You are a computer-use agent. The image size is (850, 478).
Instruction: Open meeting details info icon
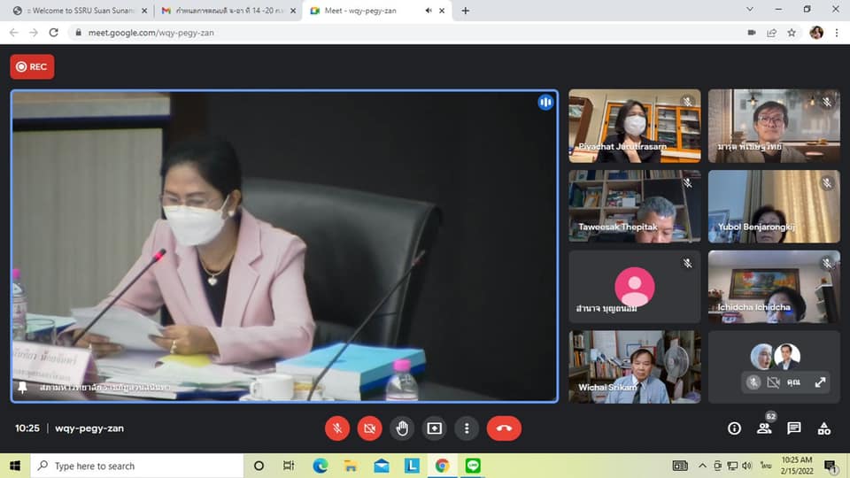[734, 428]
